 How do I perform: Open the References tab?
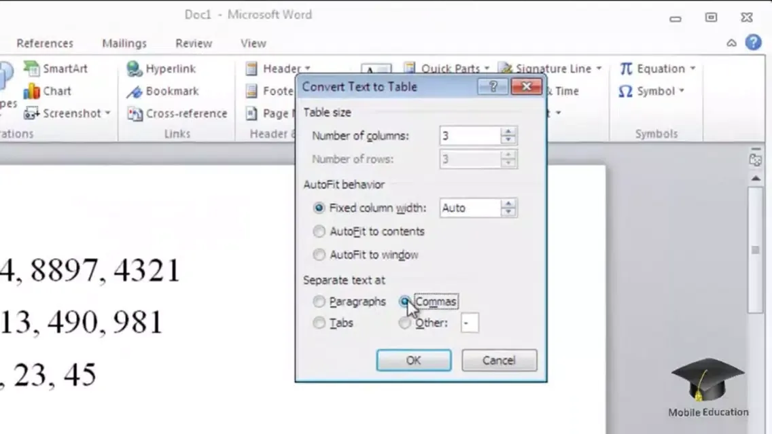click(x=45, y=43)
